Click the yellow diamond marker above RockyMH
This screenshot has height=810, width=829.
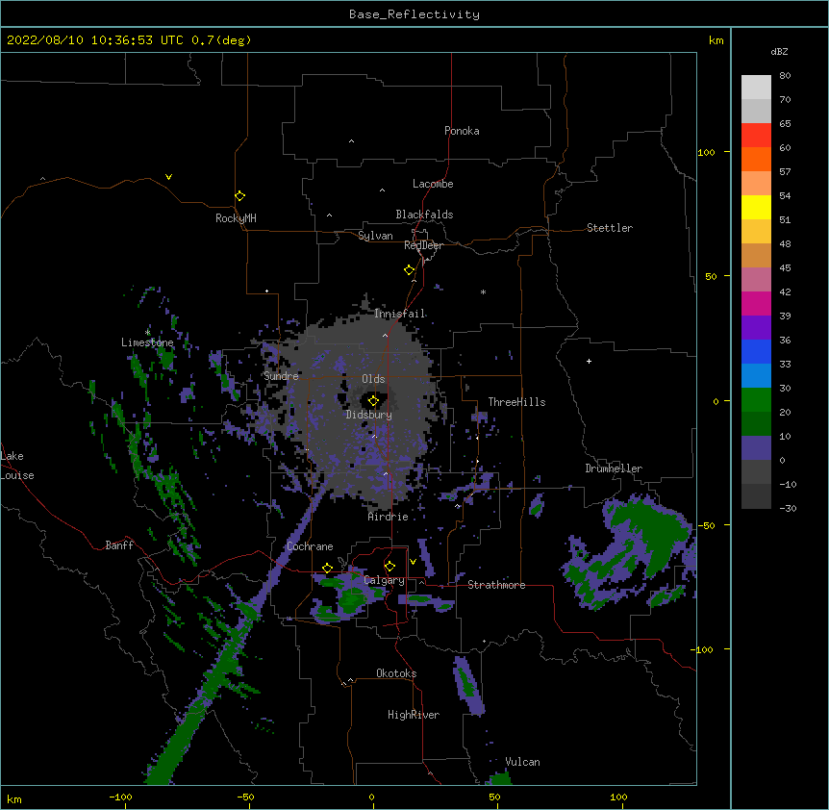tap(239, 196)
